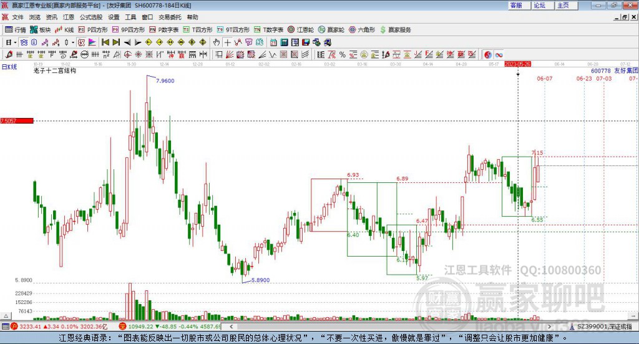This screenshot has width=639, height=344.
Task: Open the T数字表 table
Action: point(268,30)
